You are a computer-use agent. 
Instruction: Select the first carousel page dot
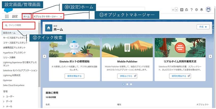click(x=124, y=84)
